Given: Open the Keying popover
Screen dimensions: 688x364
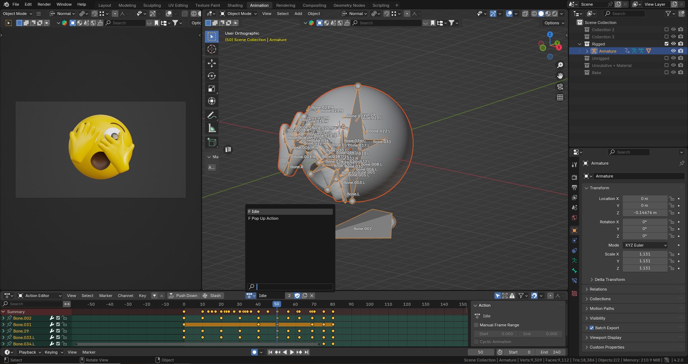Looking at the screenshot, I should coord(53,352).
